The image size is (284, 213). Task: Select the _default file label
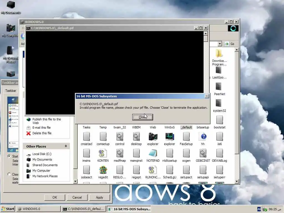tap(186, 127)
